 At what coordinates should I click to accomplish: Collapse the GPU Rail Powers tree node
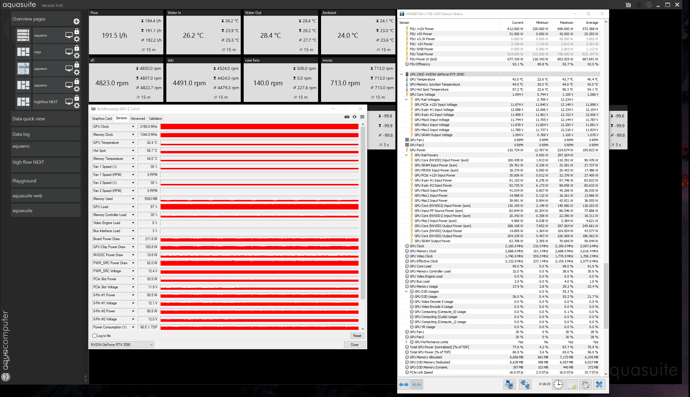tap(406, 155)
